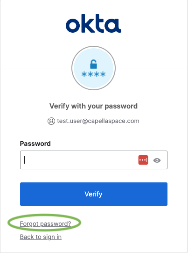188x253 pixels.
Task: Click the user avatar icon beside the email
Action: 51,121
